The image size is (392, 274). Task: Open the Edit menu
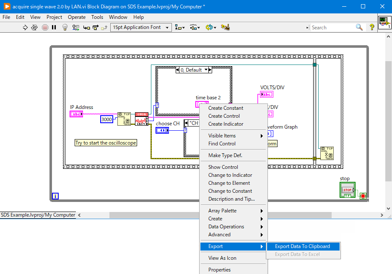[20, 17]
